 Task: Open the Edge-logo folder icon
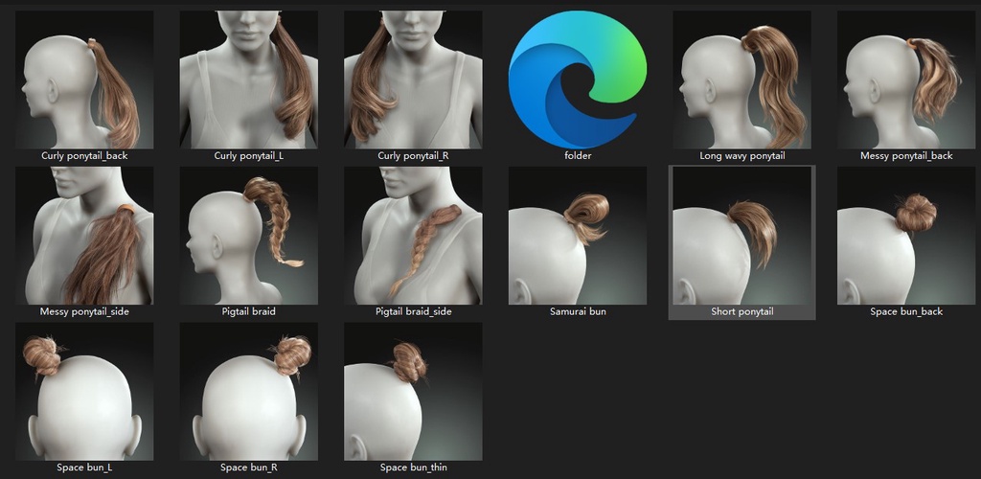pos(578,80)
